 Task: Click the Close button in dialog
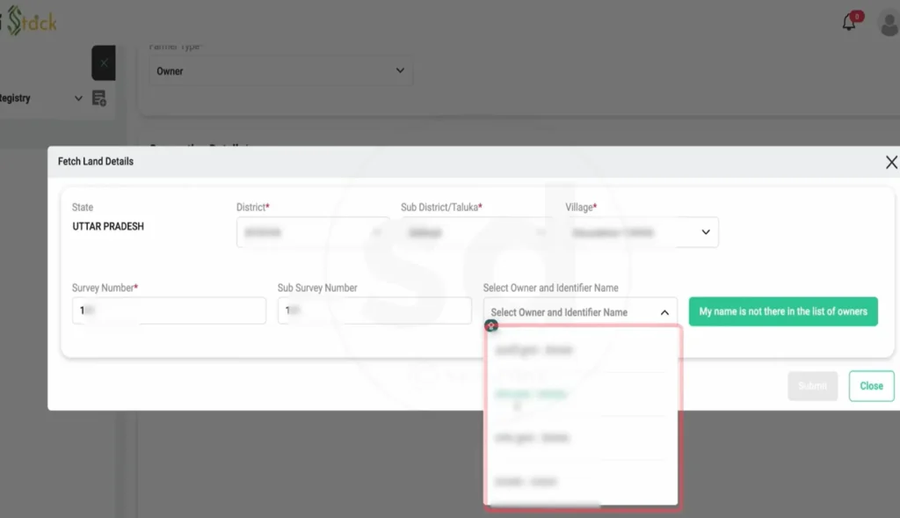pyautogui.click(x=871, y=386)
